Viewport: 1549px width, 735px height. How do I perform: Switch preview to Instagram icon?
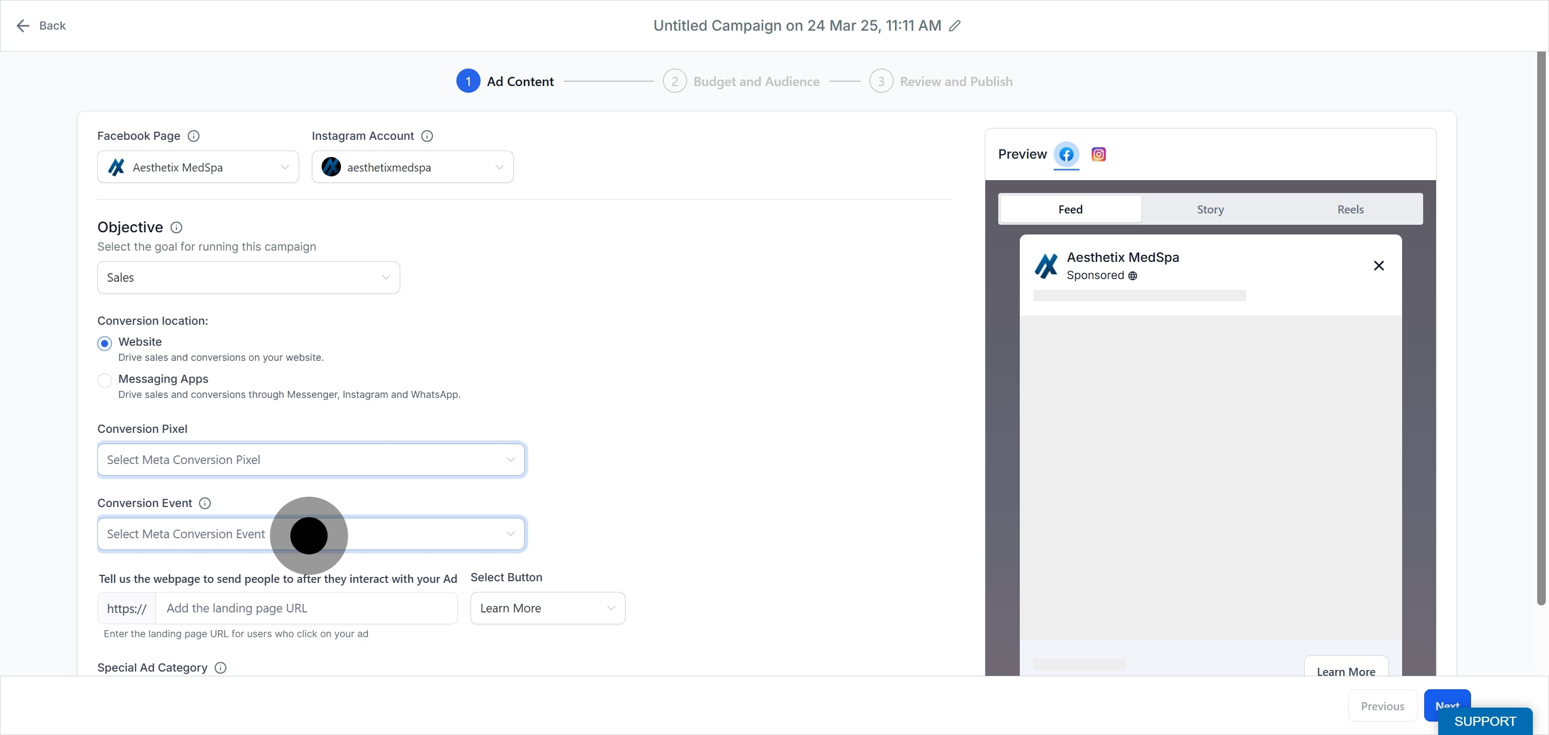1099,154
